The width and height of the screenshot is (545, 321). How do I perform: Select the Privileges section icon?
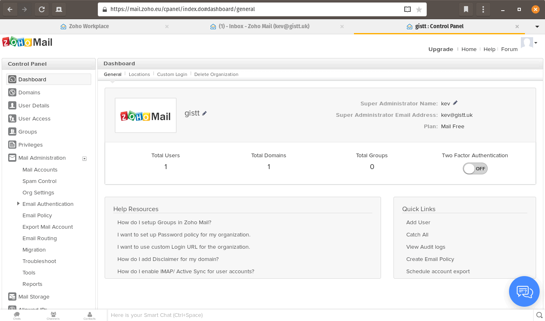pos(12,145)
